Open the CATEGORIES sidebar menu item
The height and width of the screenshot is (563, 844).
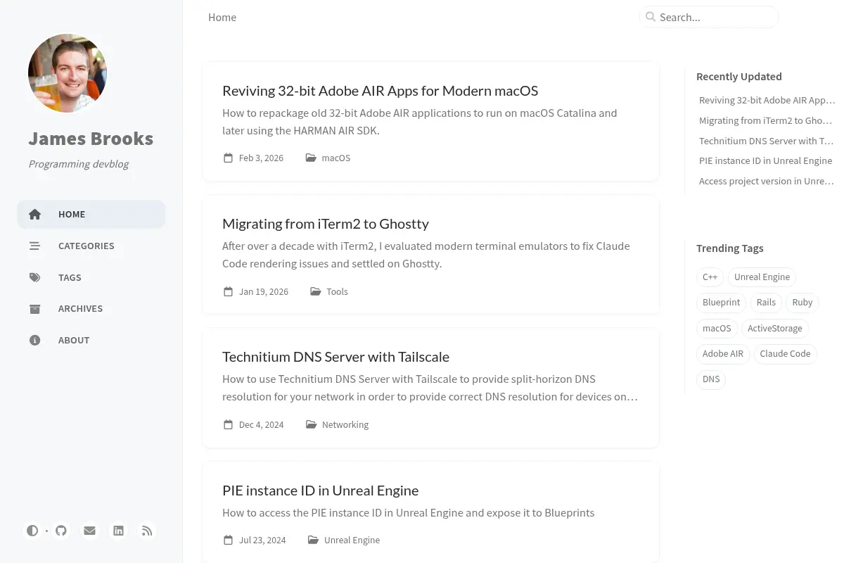point(91,246)
